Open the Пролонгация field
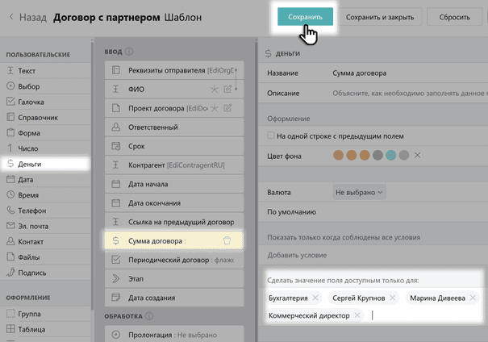 [173, 334]
